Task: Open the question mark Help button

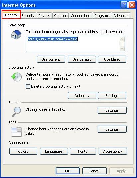Action: (124, 5)
